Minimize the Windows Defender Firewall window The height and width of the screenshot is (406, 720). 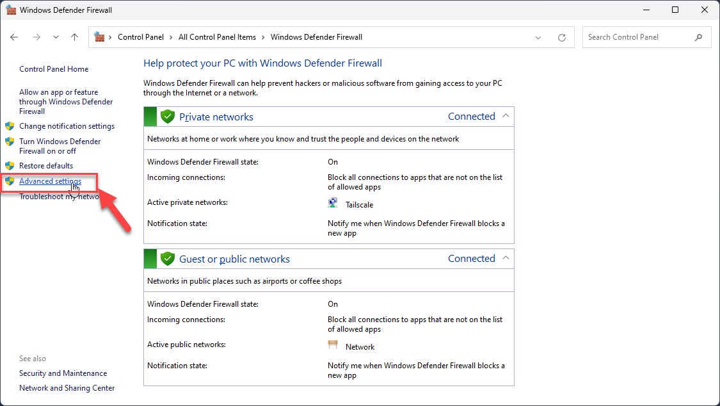pyautogui.click(x=646, y=10)
